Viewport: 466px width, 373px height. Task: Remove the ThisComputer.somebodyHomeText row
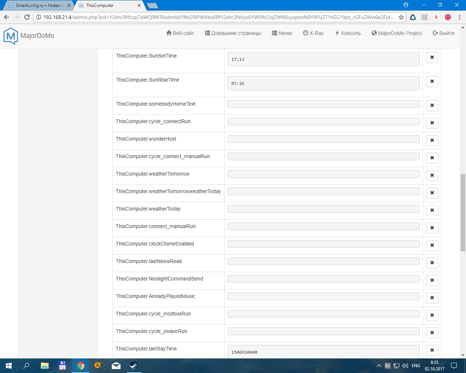tap(432, 105)
